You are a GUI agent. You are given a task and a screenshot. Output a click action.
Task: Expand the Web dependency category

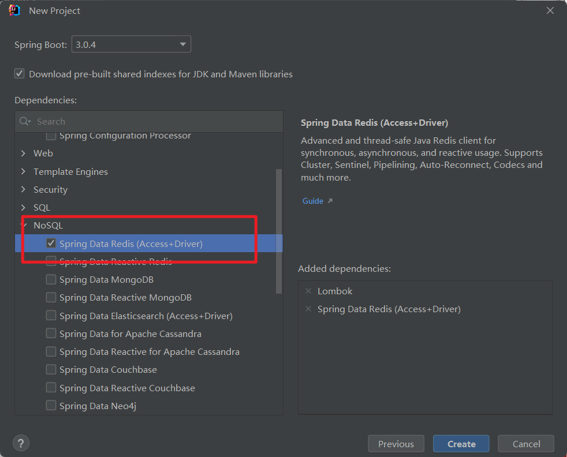(x=24, y=153)
